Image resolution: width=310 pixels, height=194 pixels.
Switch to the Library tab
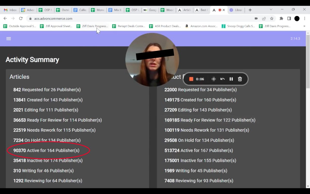click(x=236, y=10)
